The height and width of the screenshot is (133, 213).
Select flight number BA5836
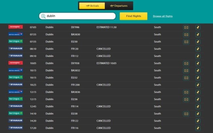point(75,92)
